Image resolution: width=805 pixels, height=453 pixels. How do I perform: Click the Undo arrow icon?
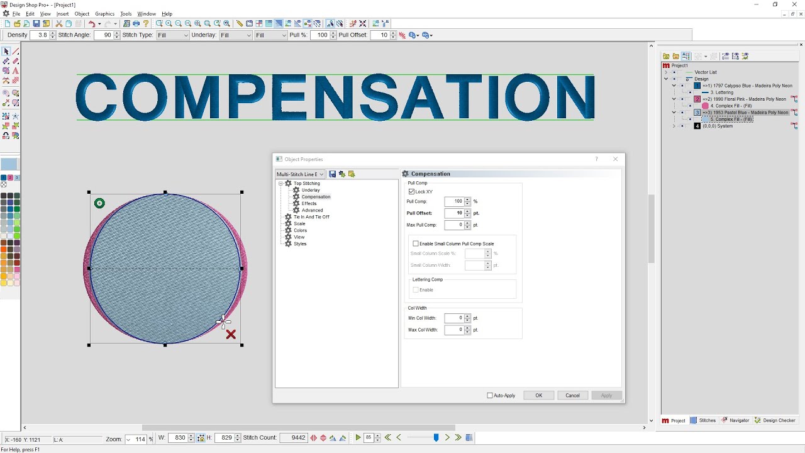click(x=92, y=24)
